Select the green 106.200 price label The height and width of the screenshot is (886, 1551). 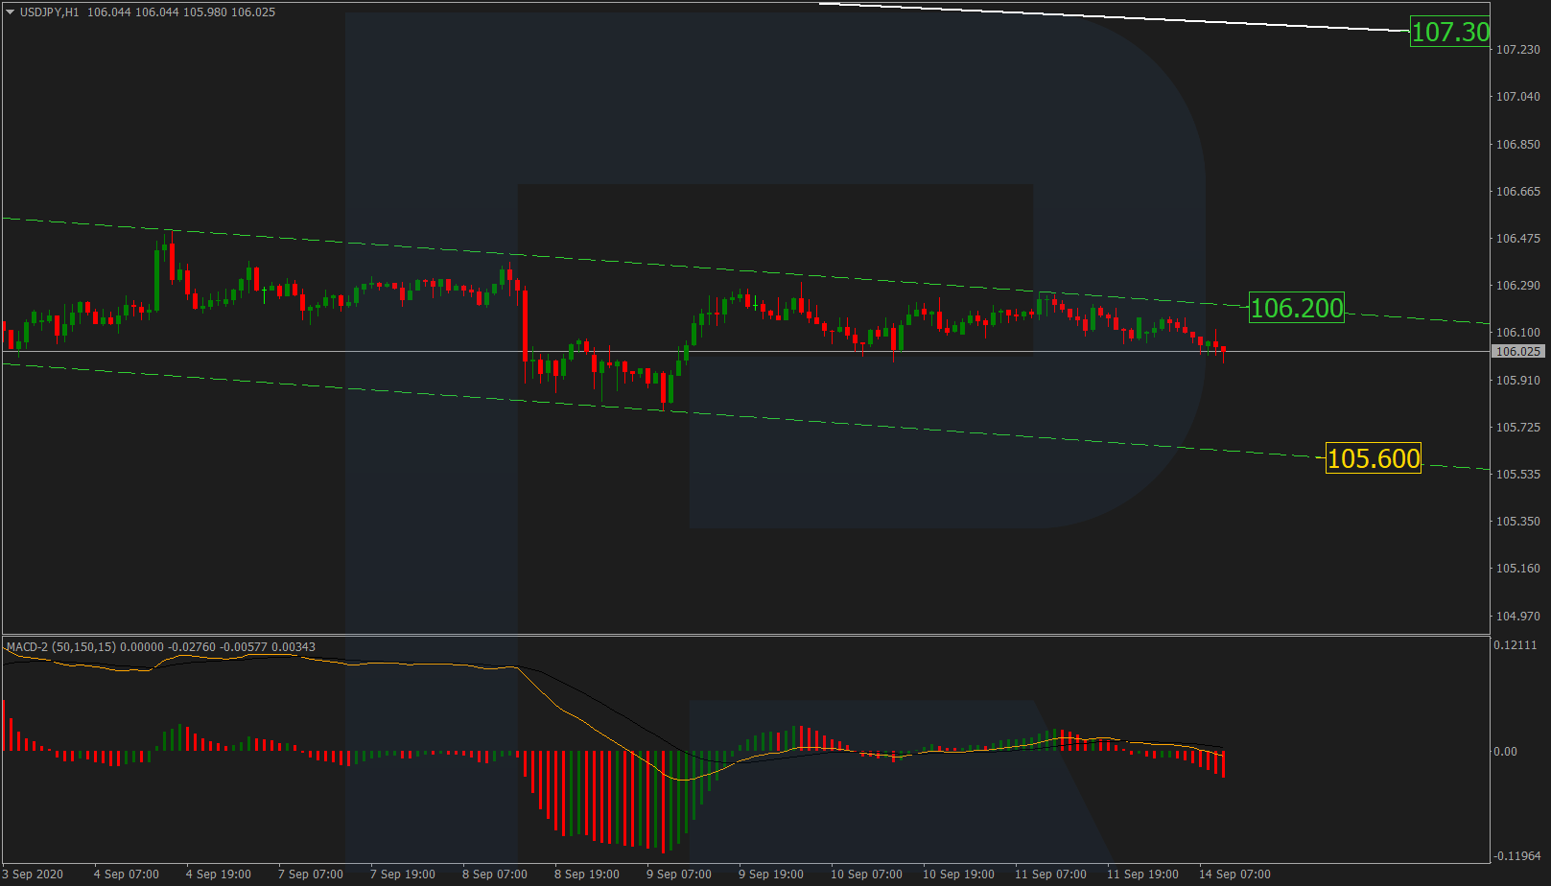pos(1297,308)
